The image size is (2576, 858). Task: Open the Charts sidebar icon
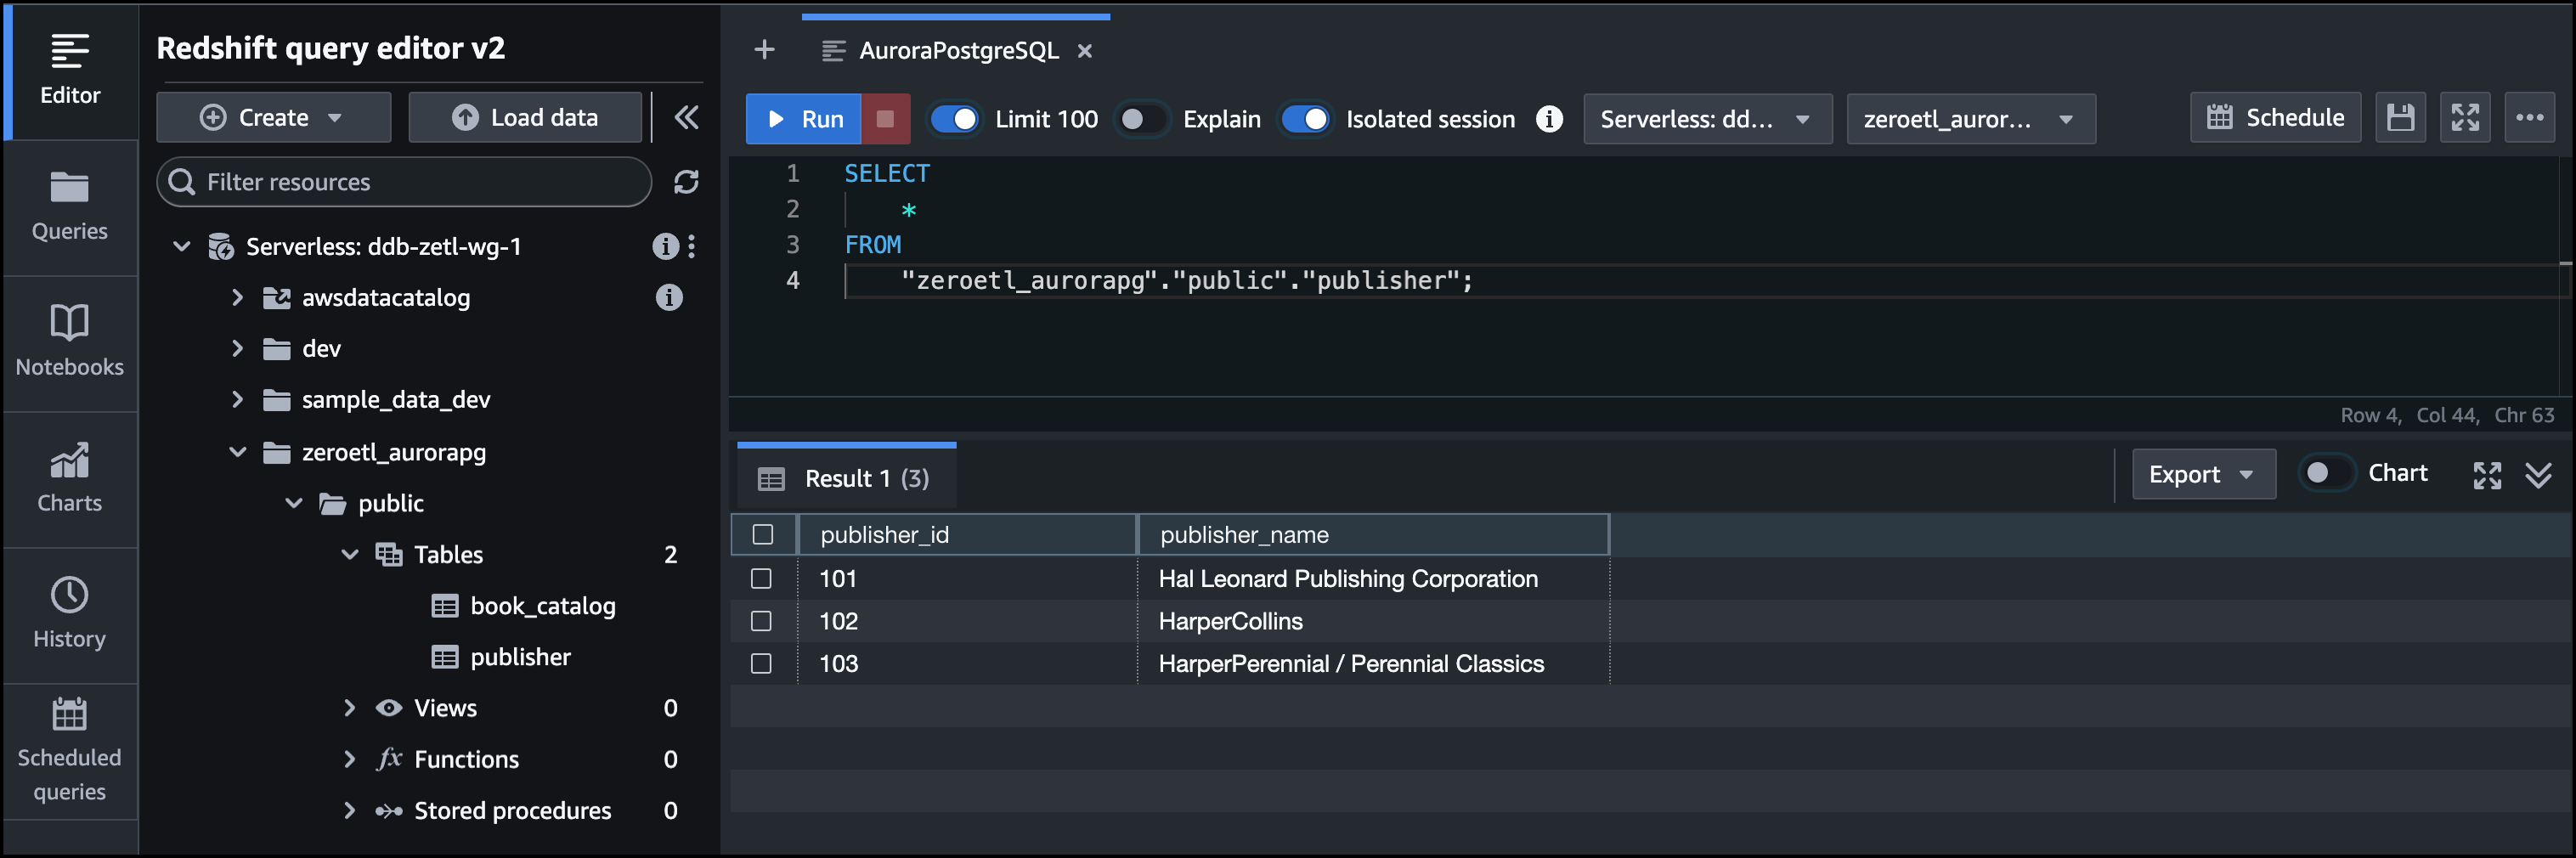tap(69, 477)
